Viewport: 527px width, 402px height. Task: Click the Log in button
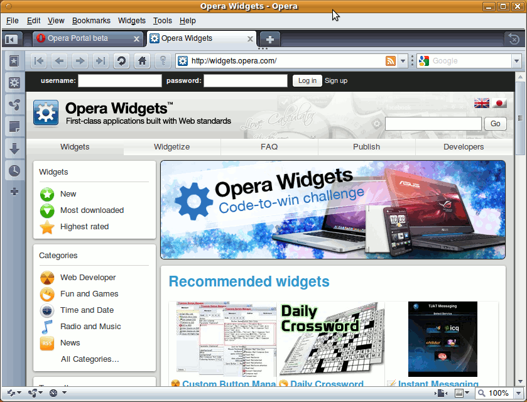[x=307, y=80]
